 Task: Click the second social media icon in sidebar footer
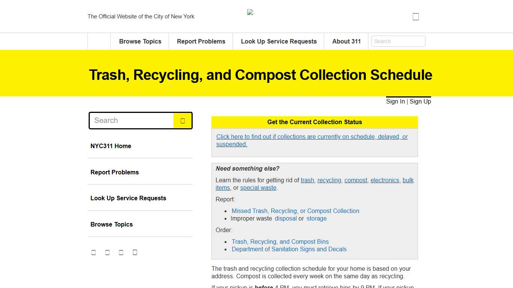pyautogui.click(x=107, y=252)
